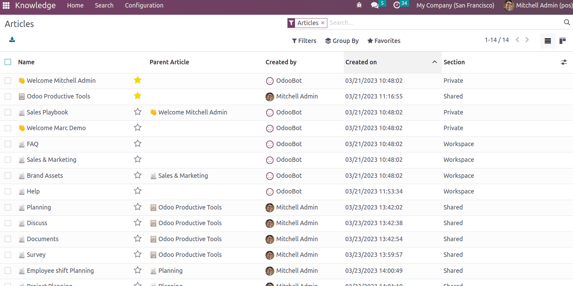573x286 pixels.
Task: Sort by Created on column
Action: pos(392,62)
